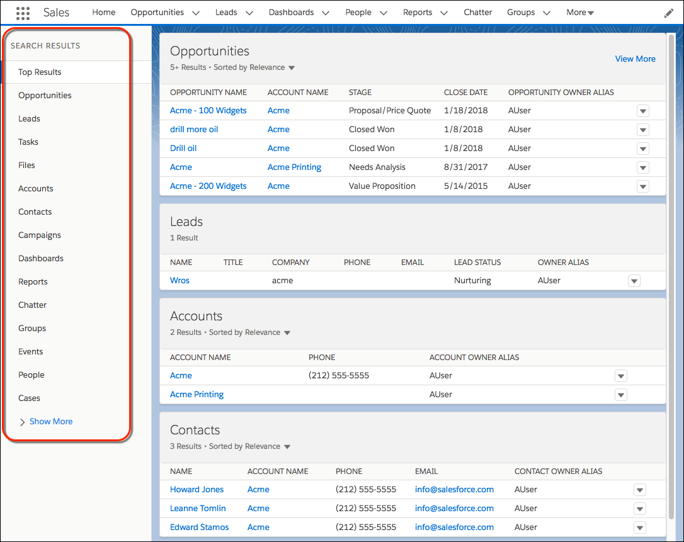Open Opportunities tab in top navigation
Image resolution: width=684 pixels, height=542 pixels.
pos(157,13)
